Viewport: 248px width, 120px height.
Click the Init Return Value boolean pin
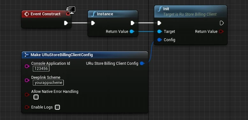click(x=221, y=32)
